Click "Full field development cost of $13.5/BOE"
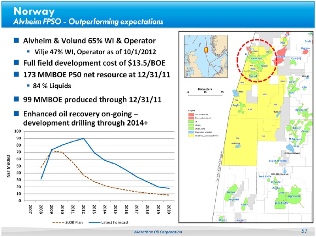 [x=94, y=63]
